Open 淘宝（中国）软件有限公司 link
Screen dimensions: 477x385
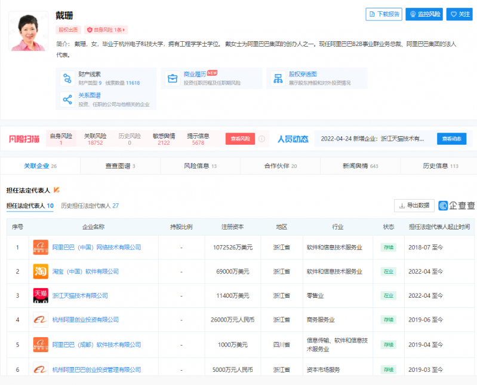pyautogui.click(x=85, y=271)
